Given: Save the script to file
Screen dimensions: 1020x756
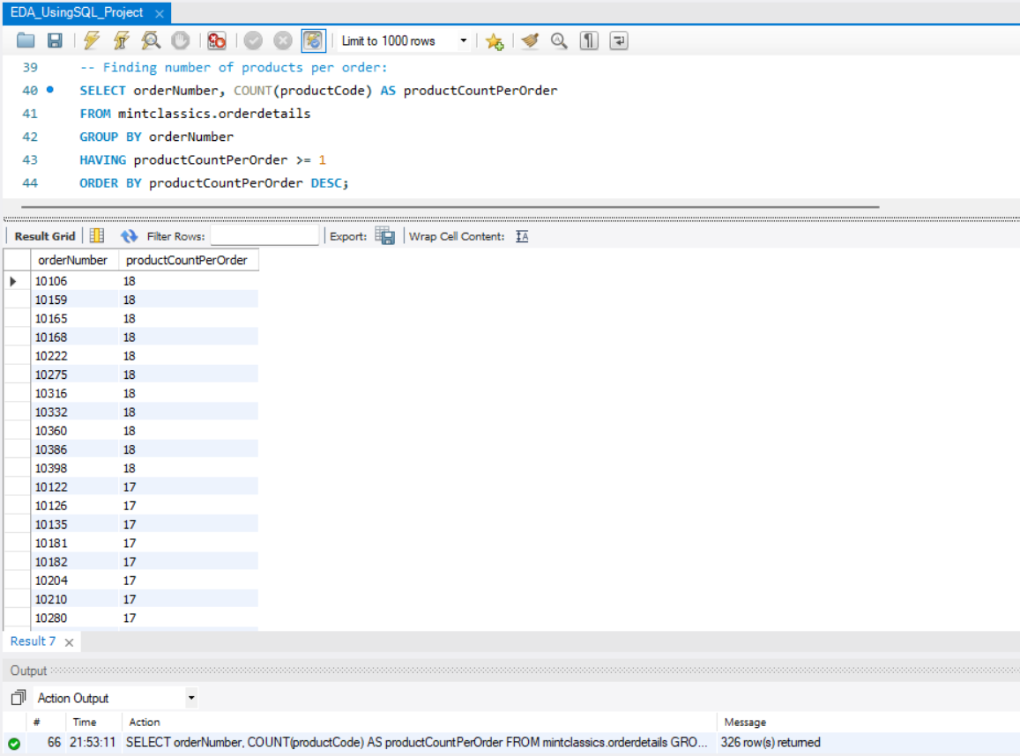Looking at the screenshot, I should [55, 41].
